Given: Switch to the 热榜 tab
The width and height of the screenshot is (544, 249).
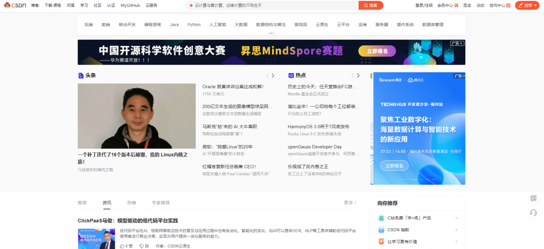Looking at the screenshot, I should [x=131, y=203].
